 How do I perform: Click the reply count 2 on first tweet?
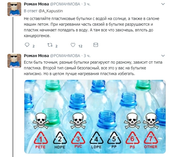[33, 46]
